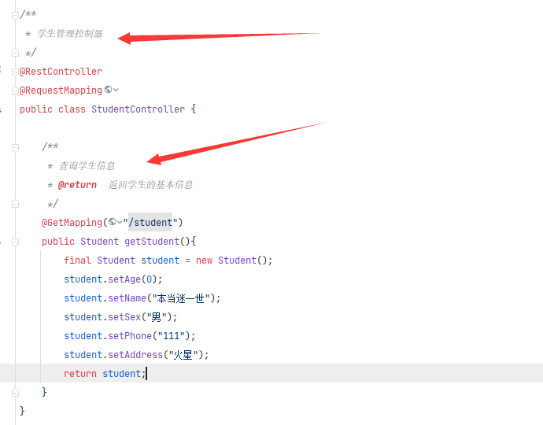Collapse fold marker beside @RestController

coord(15,72)
